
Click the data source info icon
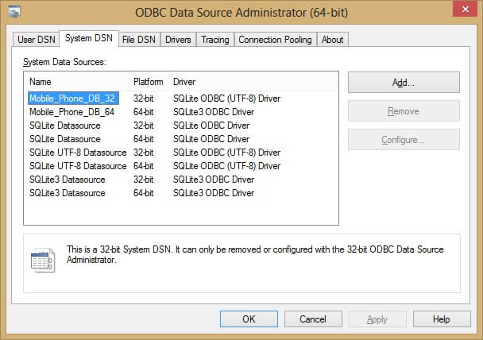42,260
